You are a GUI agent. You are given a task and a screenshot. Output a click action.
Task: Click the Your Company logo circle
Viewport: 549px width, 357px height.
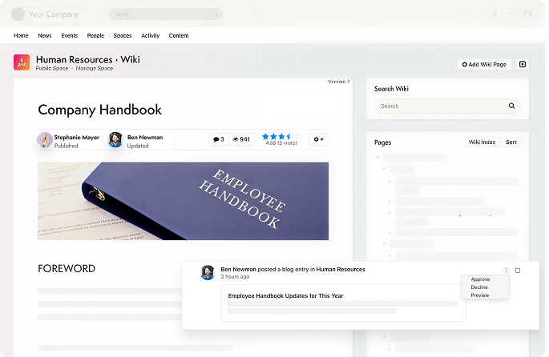[x=18, y=14]
